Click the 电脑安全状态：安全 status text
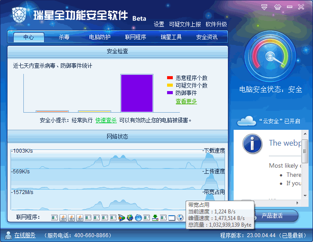Image resolution: width=313 pixels, height=242 pixels. [x=271, y=89]
